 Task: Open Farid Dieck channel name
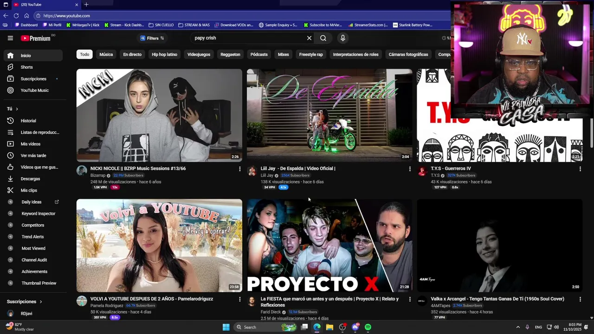[x=271, y=312]
